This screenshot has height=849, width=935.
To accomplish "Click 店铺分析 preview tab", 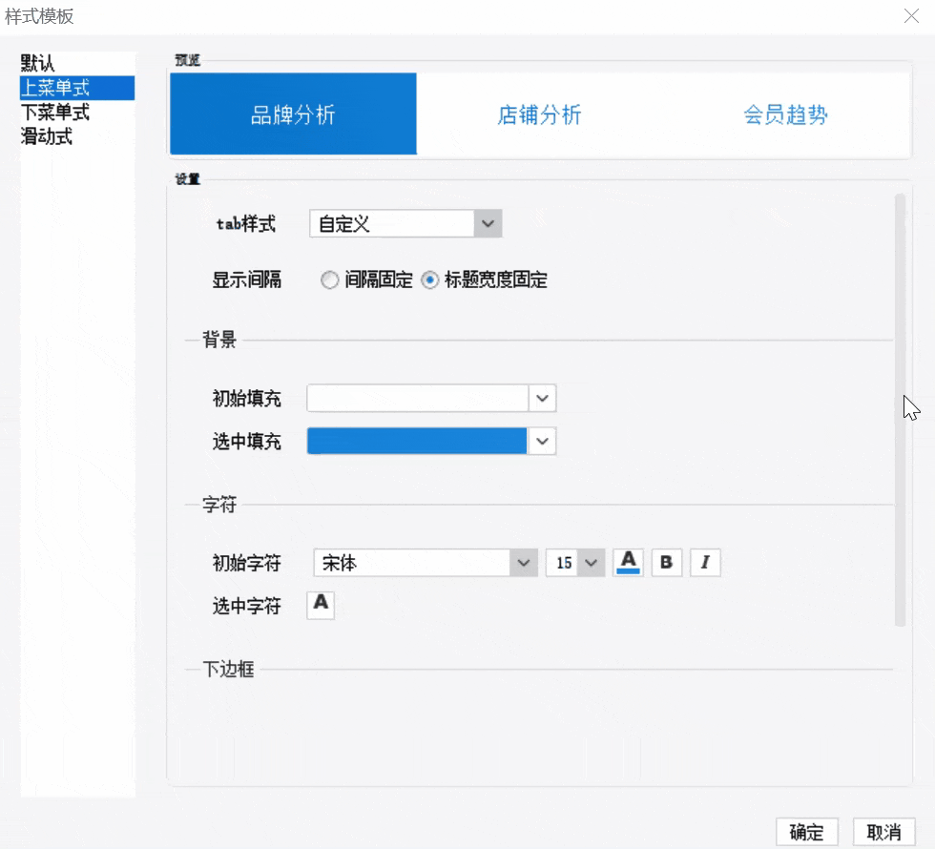I will pyautogui.click(x=540, y=114).
